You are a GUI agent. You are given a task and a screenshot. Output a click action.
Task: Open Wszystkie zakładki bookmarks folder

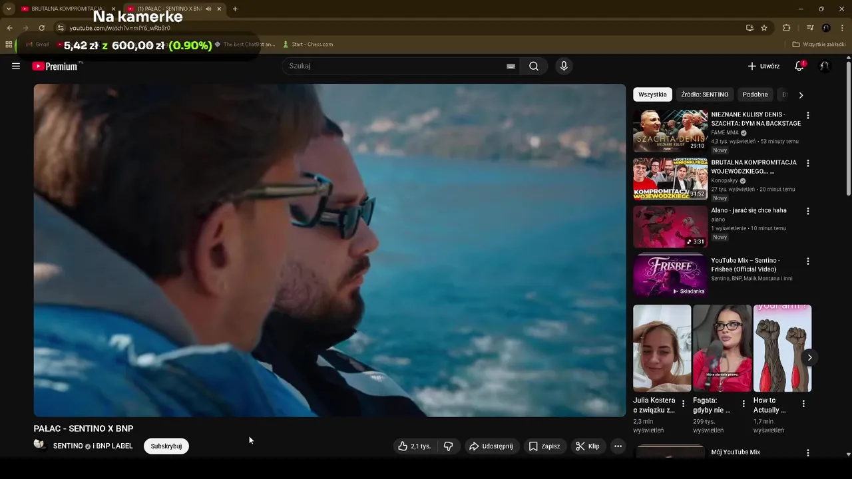click(x=819, y=45)
